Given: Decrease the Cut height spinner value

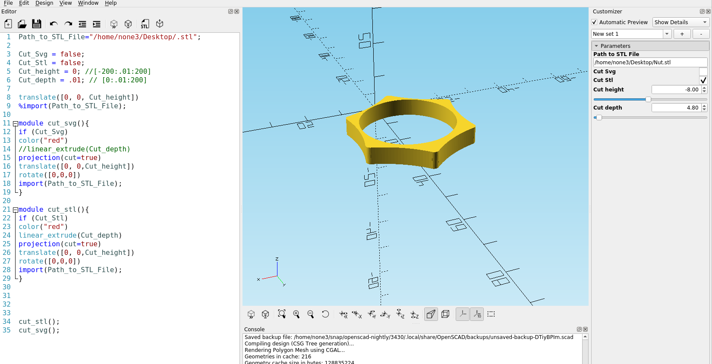Looking at the screenshot, I should [704, 91].
